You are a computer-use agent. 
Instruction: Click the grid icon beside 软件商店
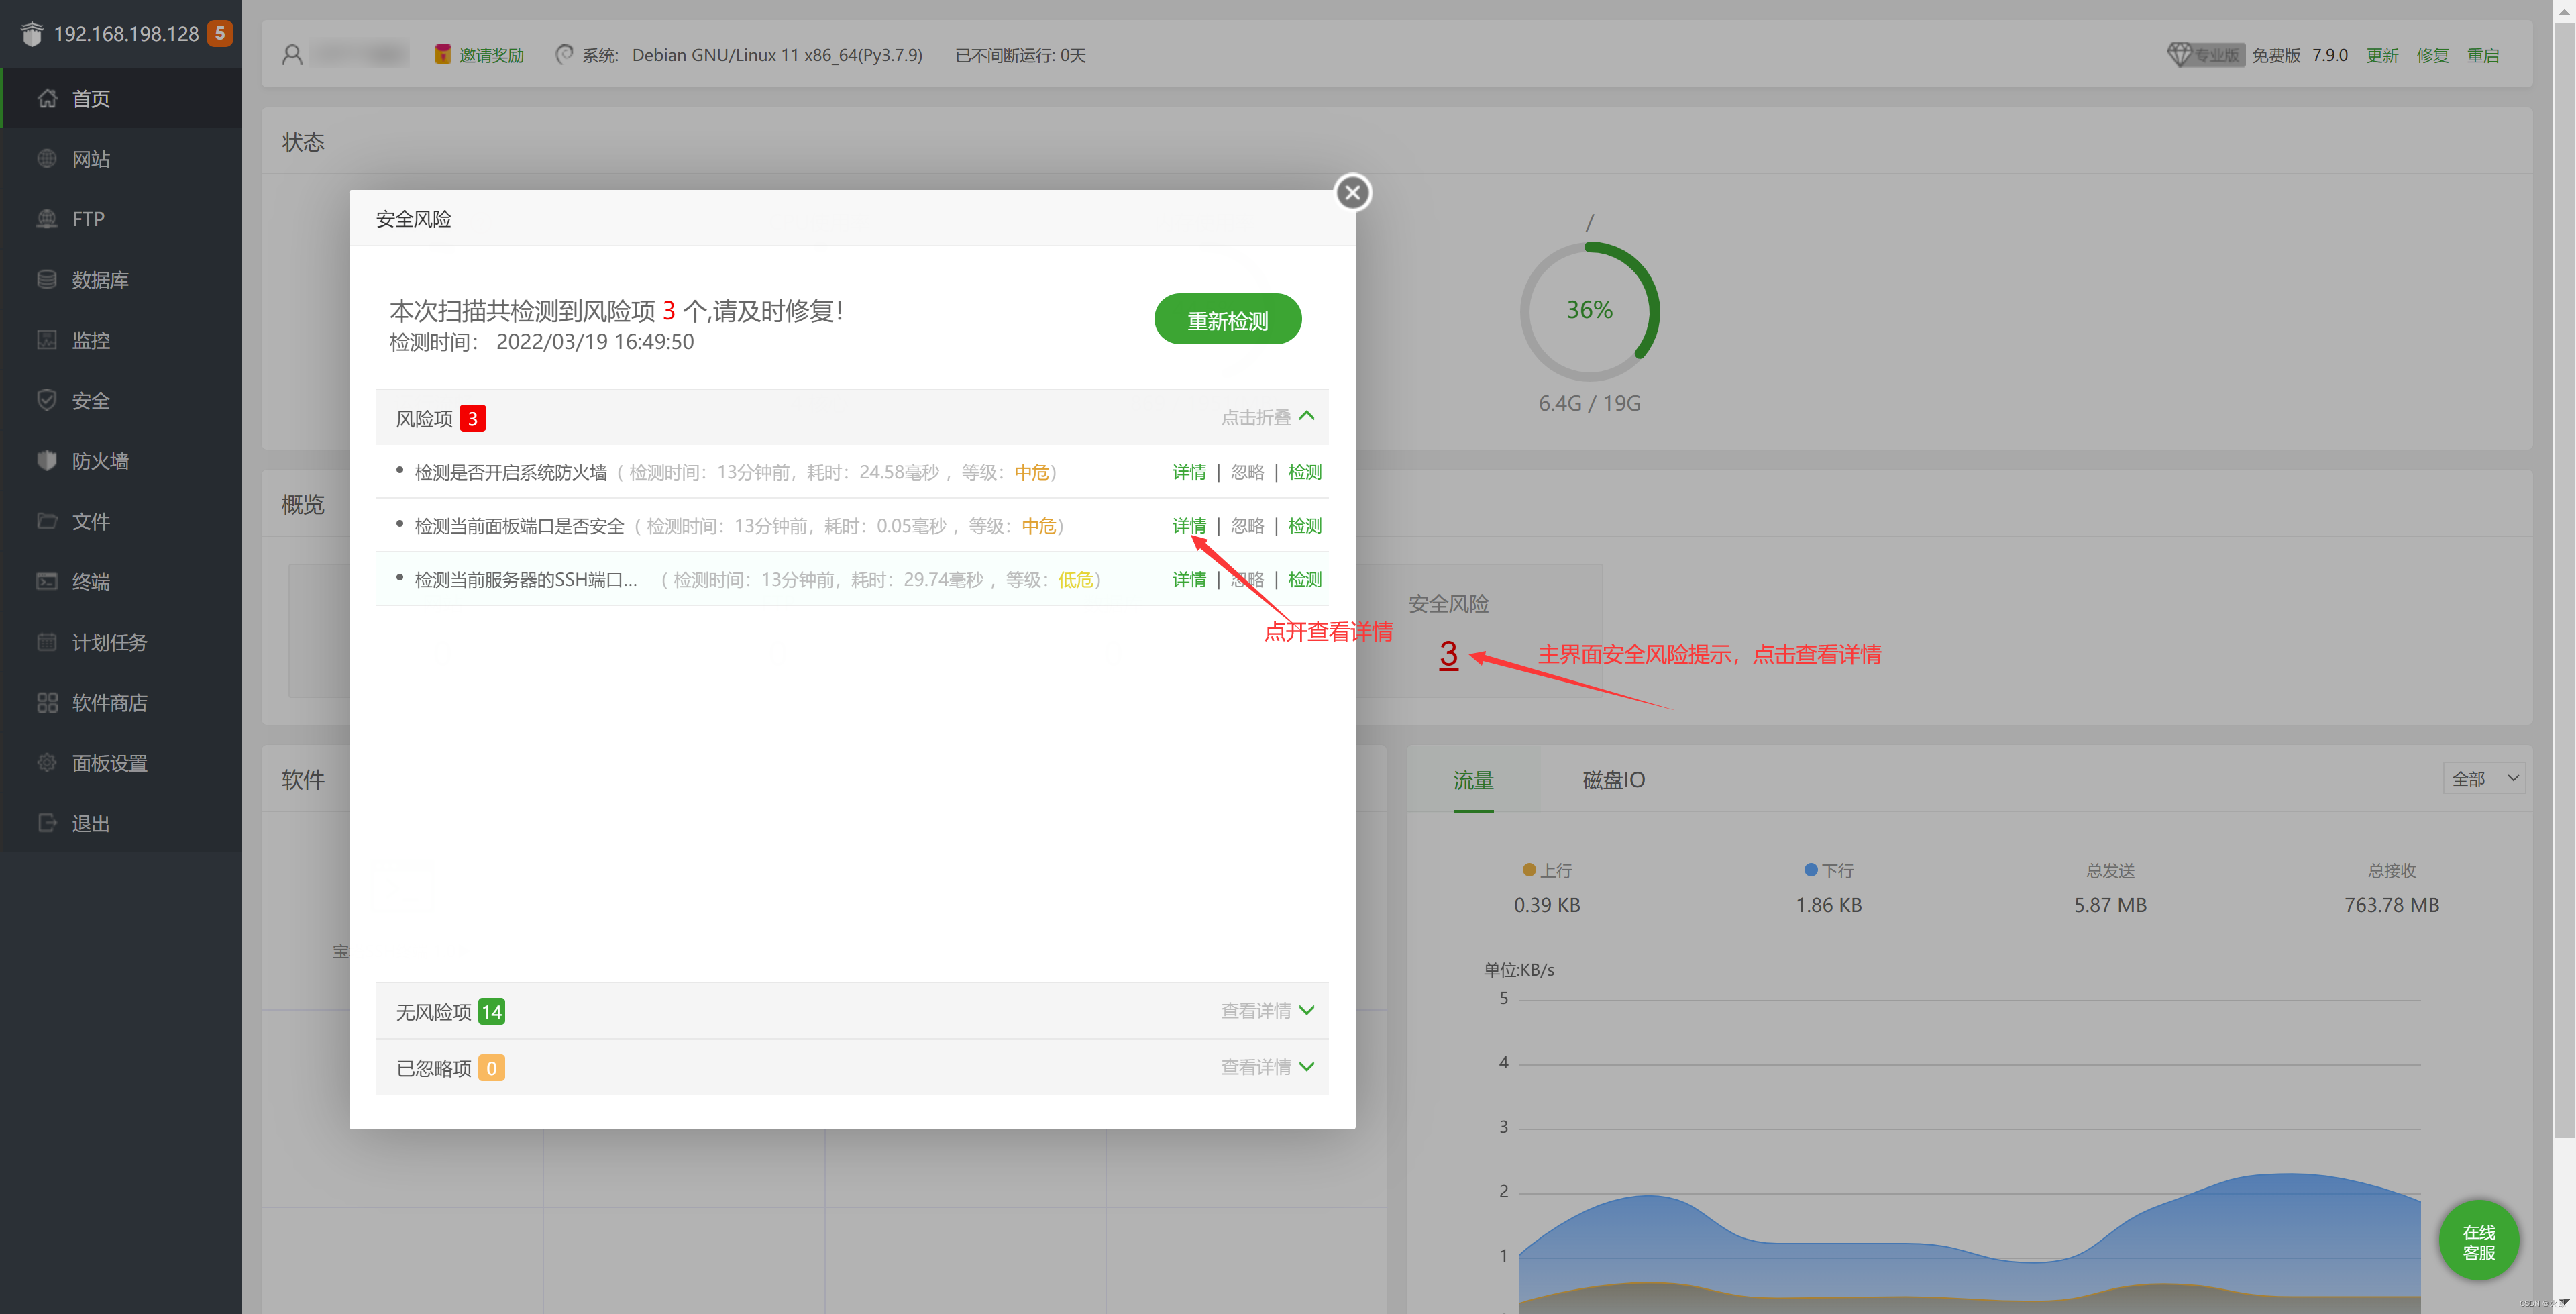tap(47, 701)
